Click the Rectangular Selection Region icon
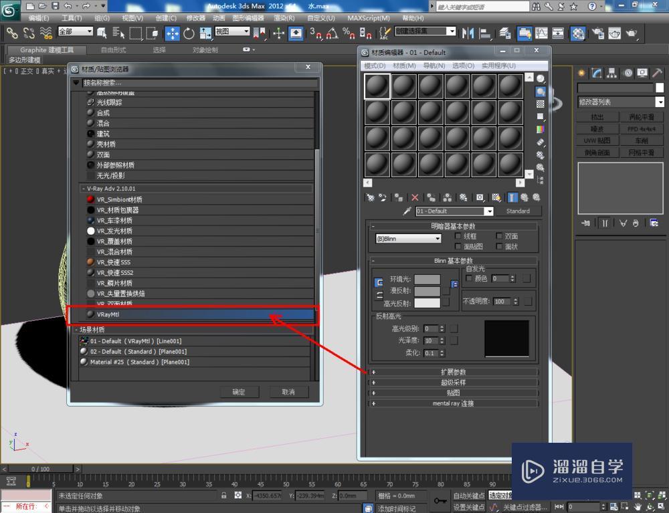This screenshot has height=513, width=669. pos(136,33)
